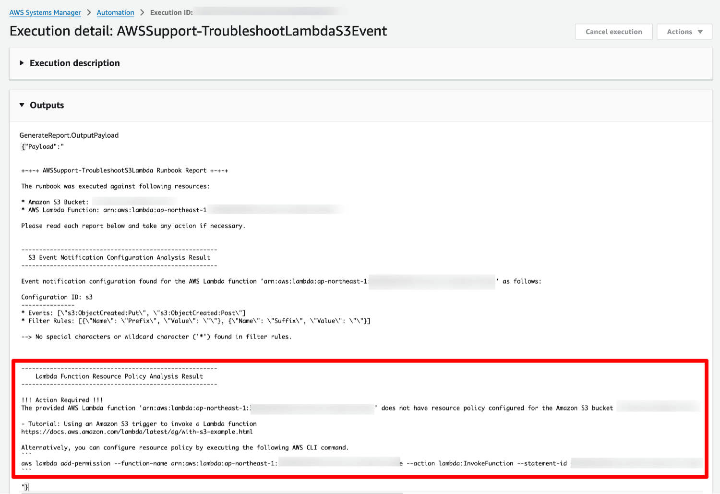Select the Lambda Function Resource Policy Analysis Result heading
Viewport: 720px width, 494px height.
pos(119,376)
